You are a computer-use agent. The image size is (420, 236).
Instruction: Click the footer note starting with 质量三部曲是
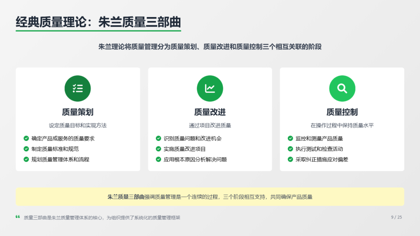point(102,218)
